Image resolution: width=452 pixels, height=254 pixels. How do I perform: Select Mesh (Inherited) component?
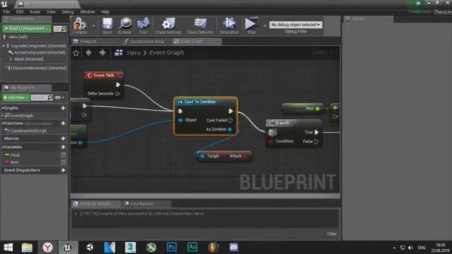click(28, 59)
